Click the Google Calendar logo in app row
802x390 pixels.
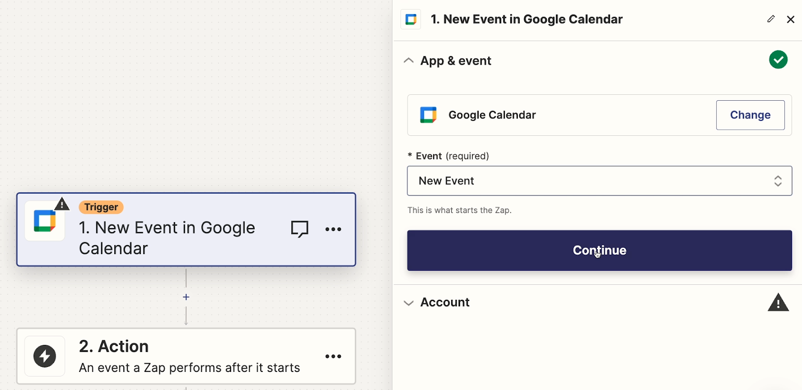(428, 115)
